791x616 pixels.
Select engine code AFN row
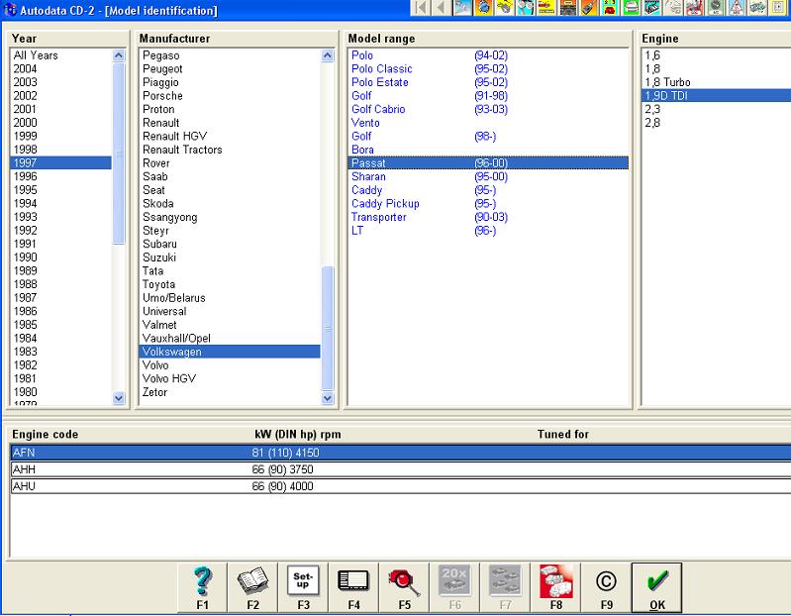(x=401, y=453)
